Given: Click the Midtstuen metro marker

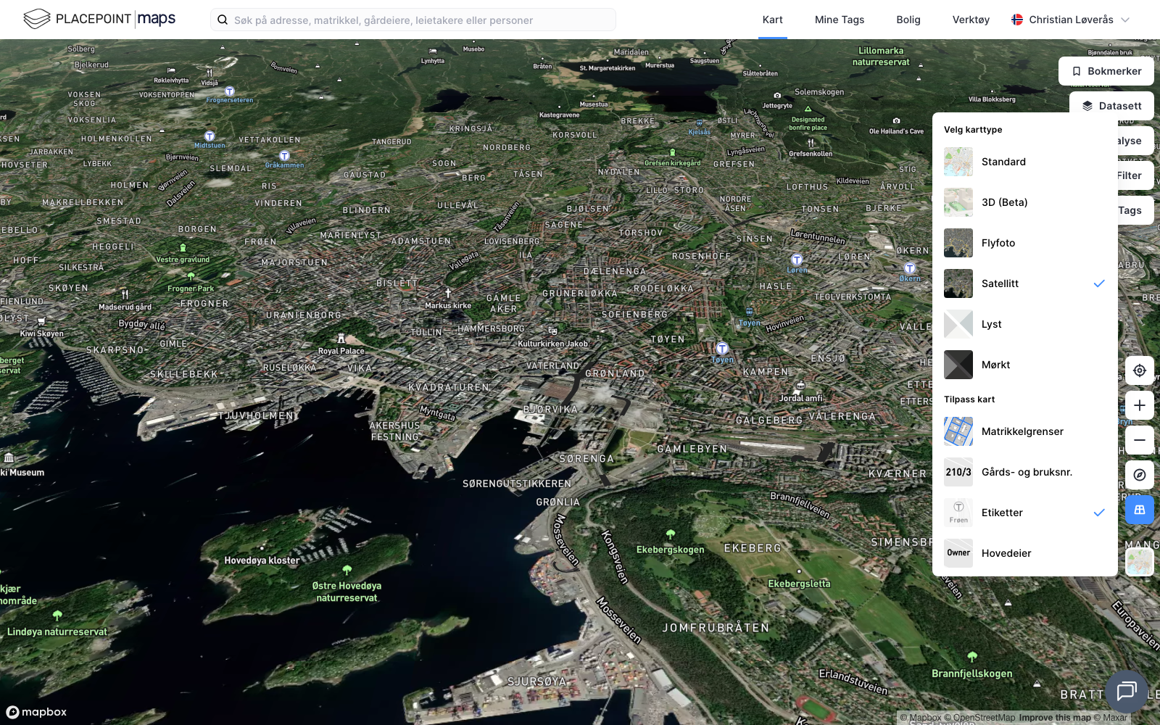Looking at the screenshot, I should [210, 136].
